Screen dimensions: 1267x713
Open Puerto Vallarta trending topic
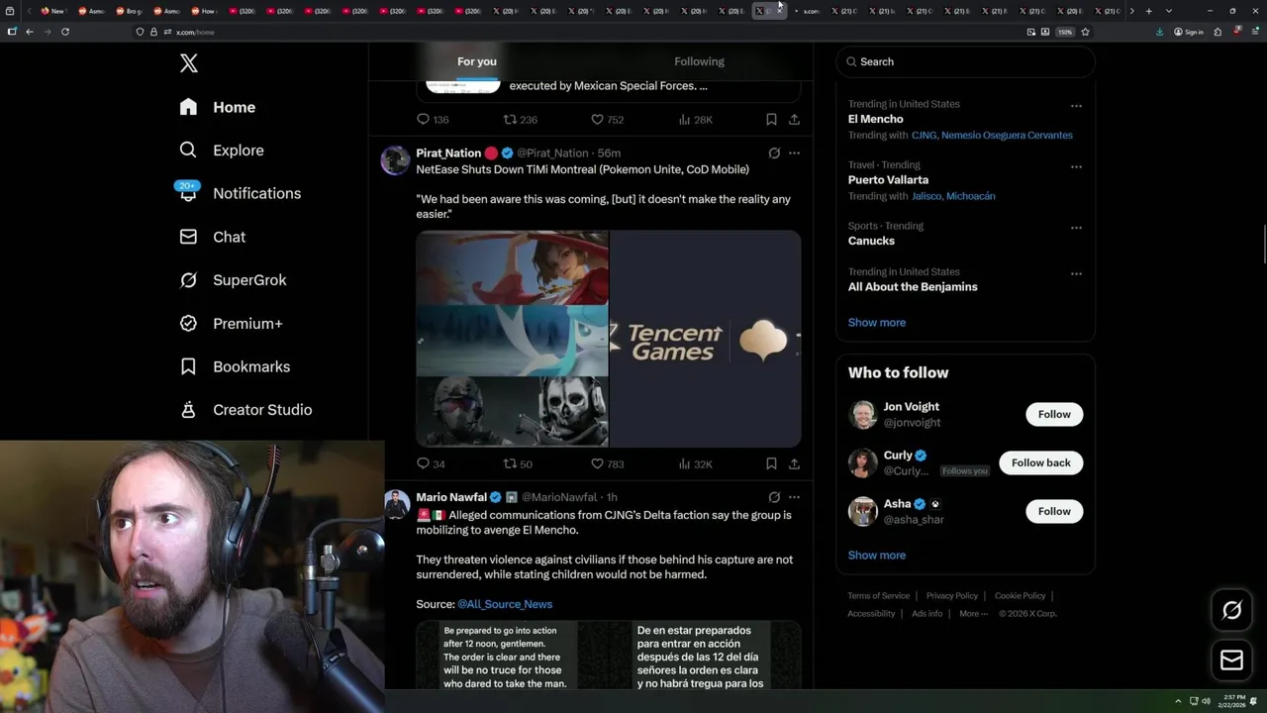(x=888, y=180)
